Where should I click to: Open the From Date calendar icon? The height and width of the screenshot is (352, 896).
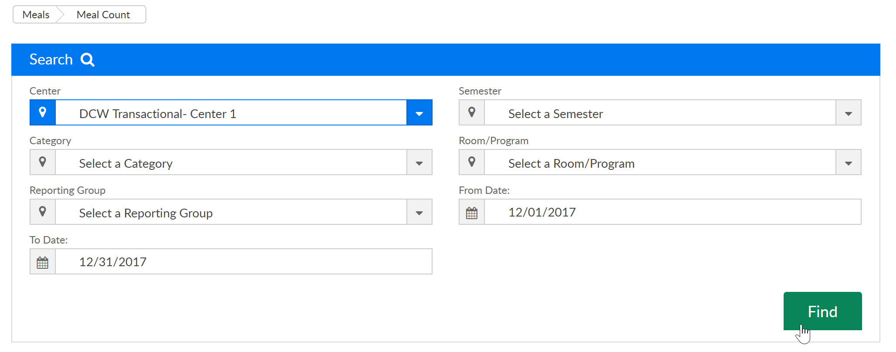pos(472,213)
